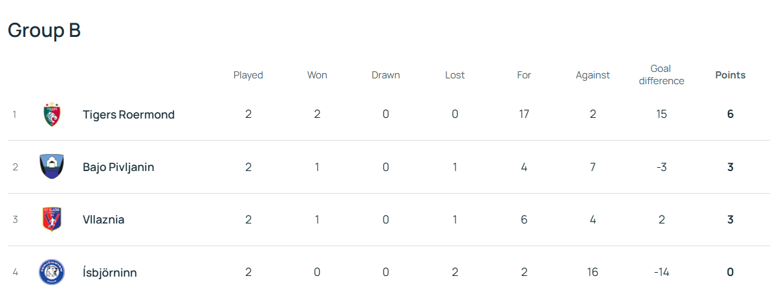
Task: Click the Group B heading
Action: pos(44,30)
